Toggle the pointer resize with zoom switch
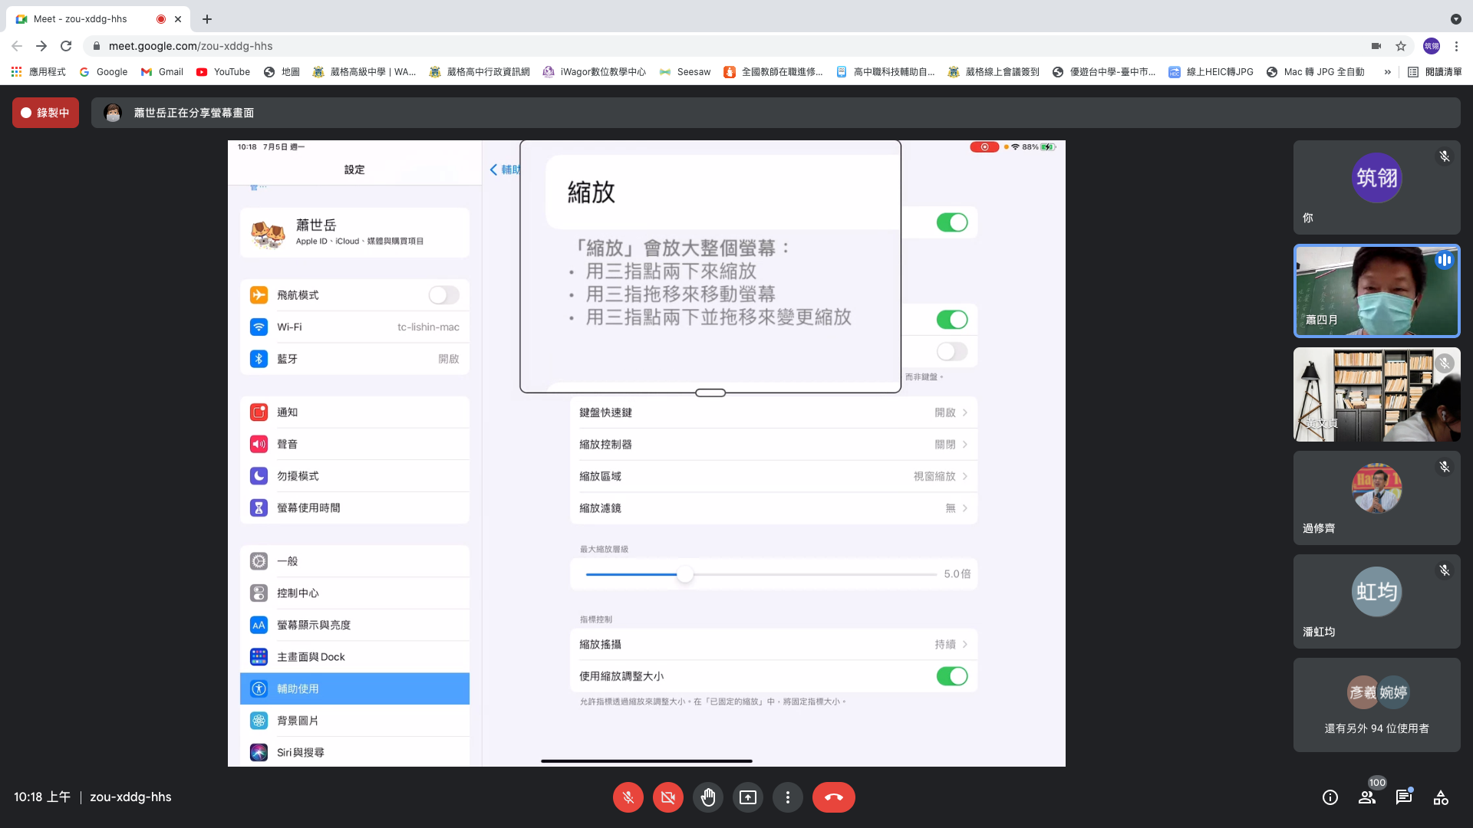 951,676
